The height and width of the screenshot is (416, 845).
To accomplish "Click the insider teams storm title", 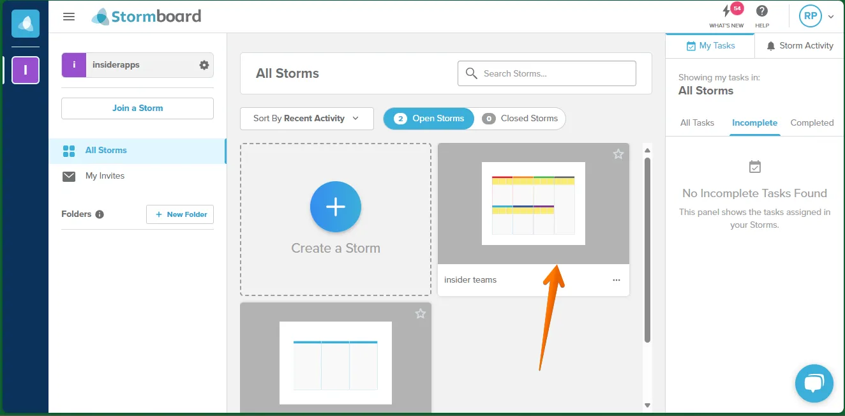I will click(x=470, y=280).
